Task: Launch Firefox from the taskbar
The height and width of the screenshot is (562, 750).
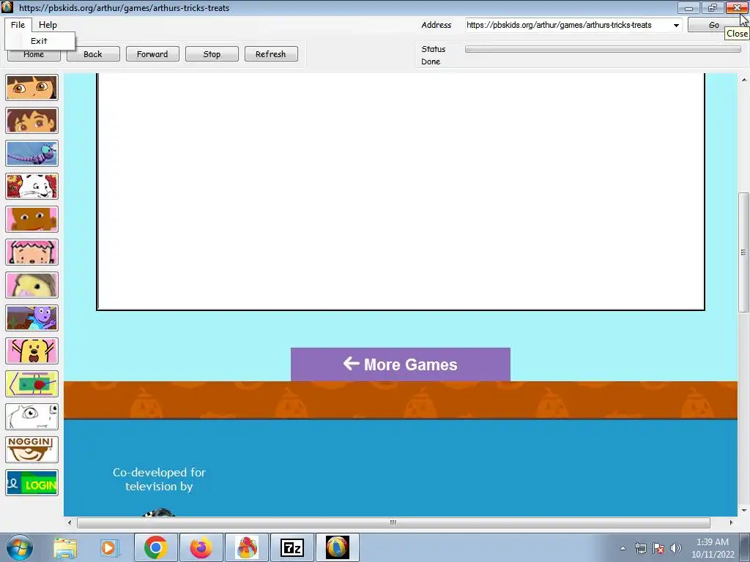Action: point(201,547)
